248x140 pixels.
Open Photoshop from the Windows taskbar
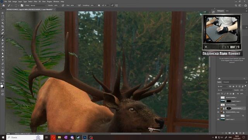coord(84,137)
